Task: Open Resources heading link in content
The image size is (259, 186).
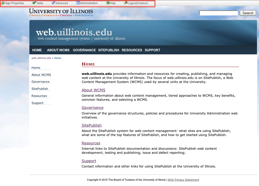Action: (x=91, y=143)
